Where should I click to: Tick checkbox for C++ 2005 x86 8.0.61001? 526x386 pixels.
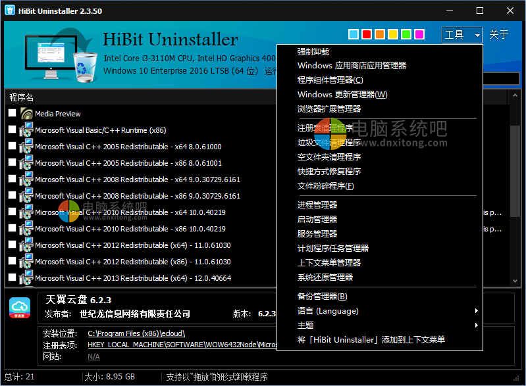(x=12, y=162)
